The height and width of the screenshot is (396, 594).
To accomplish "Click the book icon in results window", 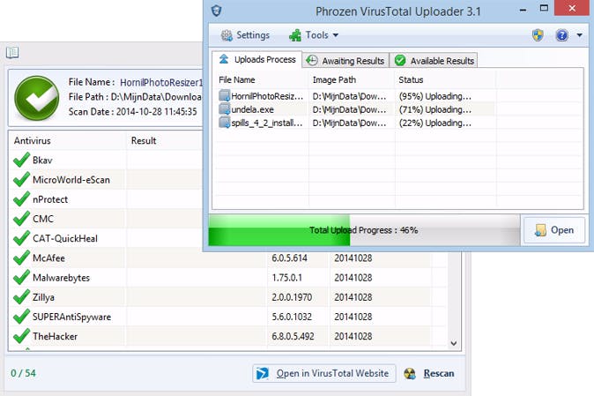I will click(x=12, y=52).
